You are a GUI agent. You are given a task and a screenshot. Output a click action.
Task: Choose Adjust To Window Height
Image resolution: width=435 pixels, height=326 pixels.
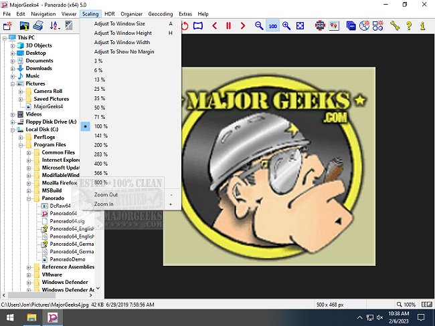[130, 33]
